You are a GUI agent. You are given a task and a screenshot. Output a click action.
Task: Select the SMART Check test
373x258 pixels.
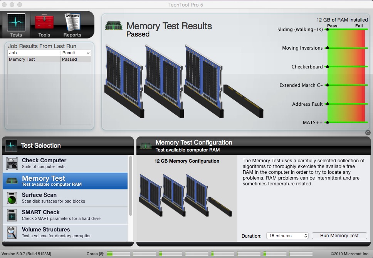65,215
